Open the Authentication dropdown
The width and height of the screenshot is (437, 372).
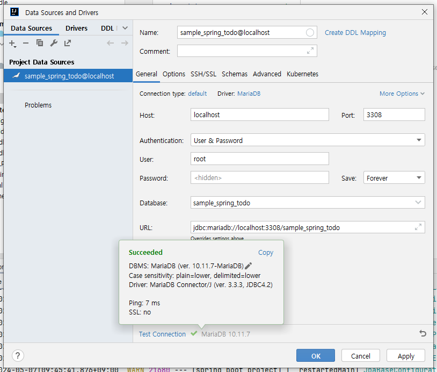point(308,140)
